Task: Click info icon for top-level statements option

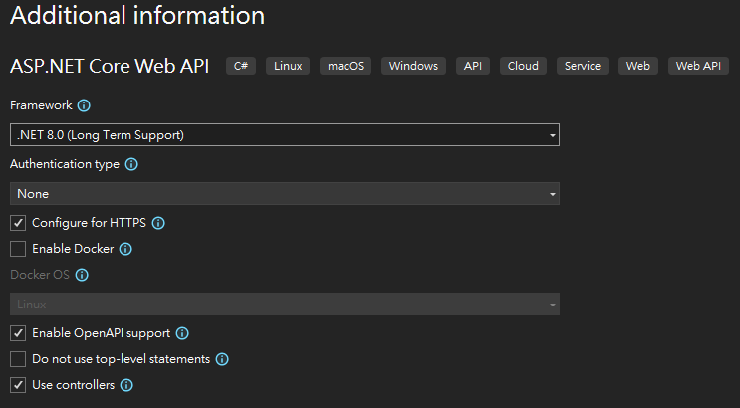Action: (x=222, y=359)
